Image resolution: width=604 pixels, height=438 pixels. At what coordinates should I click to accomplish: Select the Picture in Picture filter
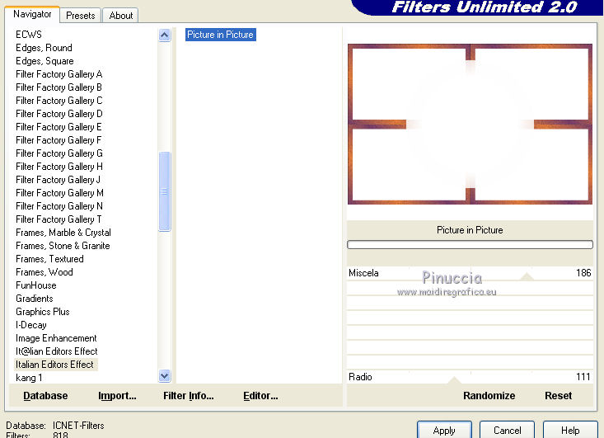point(220,35)
